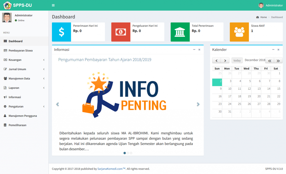Expand the Pengaturan submenu chevron
The width and height of the screenshot is (286, 174).
point(44,106)
